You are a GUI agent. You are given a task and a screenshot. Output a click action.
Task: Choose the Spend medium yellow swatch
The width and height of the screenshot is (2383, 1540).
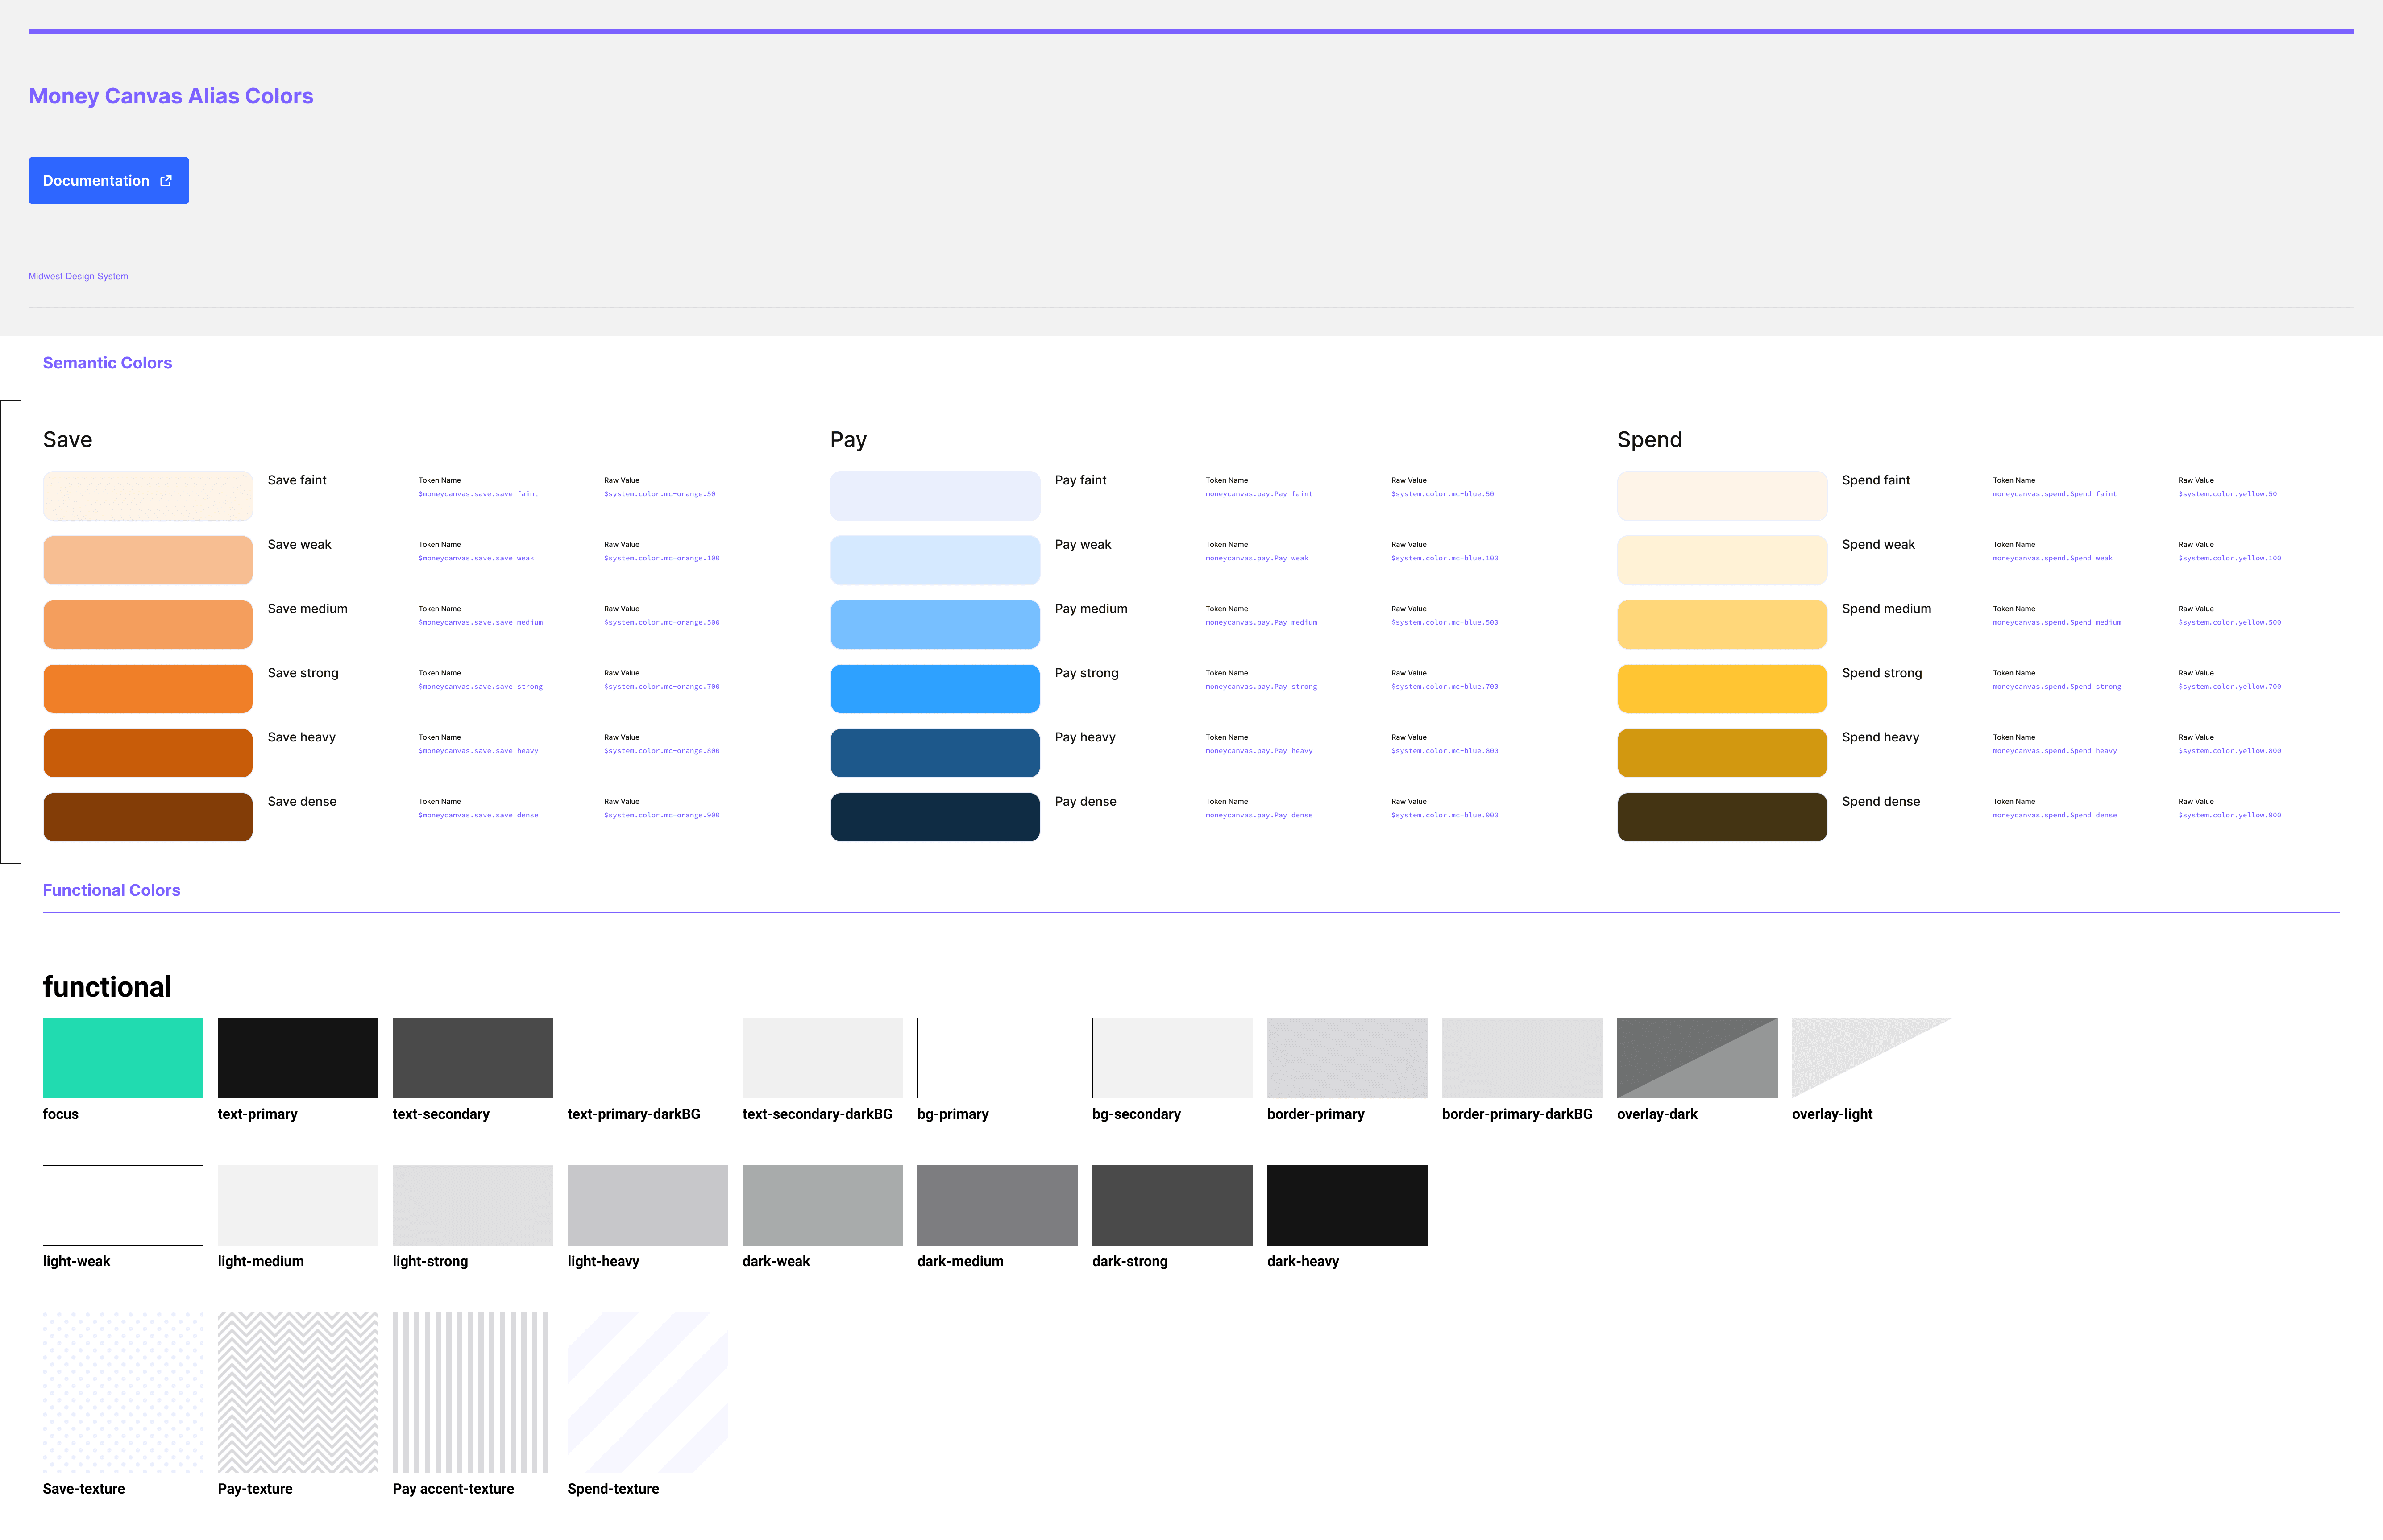tap(1722, 624)
